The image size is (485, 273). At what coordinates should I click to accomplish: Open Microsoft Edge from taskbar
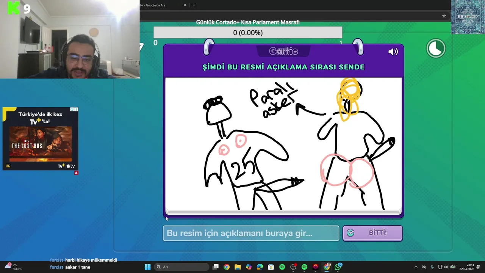coord(260,267)
